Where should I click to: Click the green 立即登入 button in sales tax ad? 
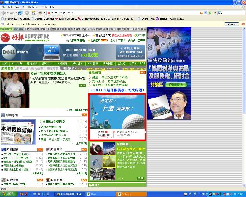click(176, 85)
